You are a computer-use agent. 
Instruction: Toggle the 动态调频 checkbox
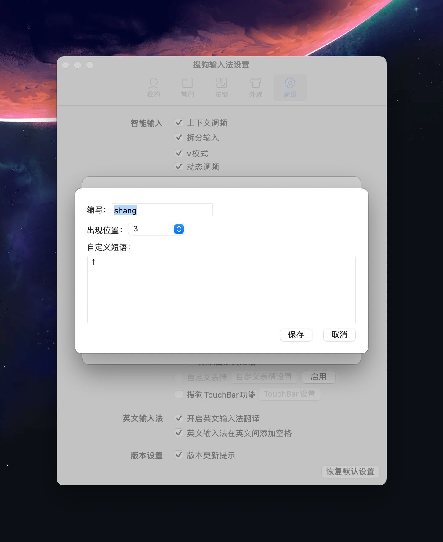[179, 167]
